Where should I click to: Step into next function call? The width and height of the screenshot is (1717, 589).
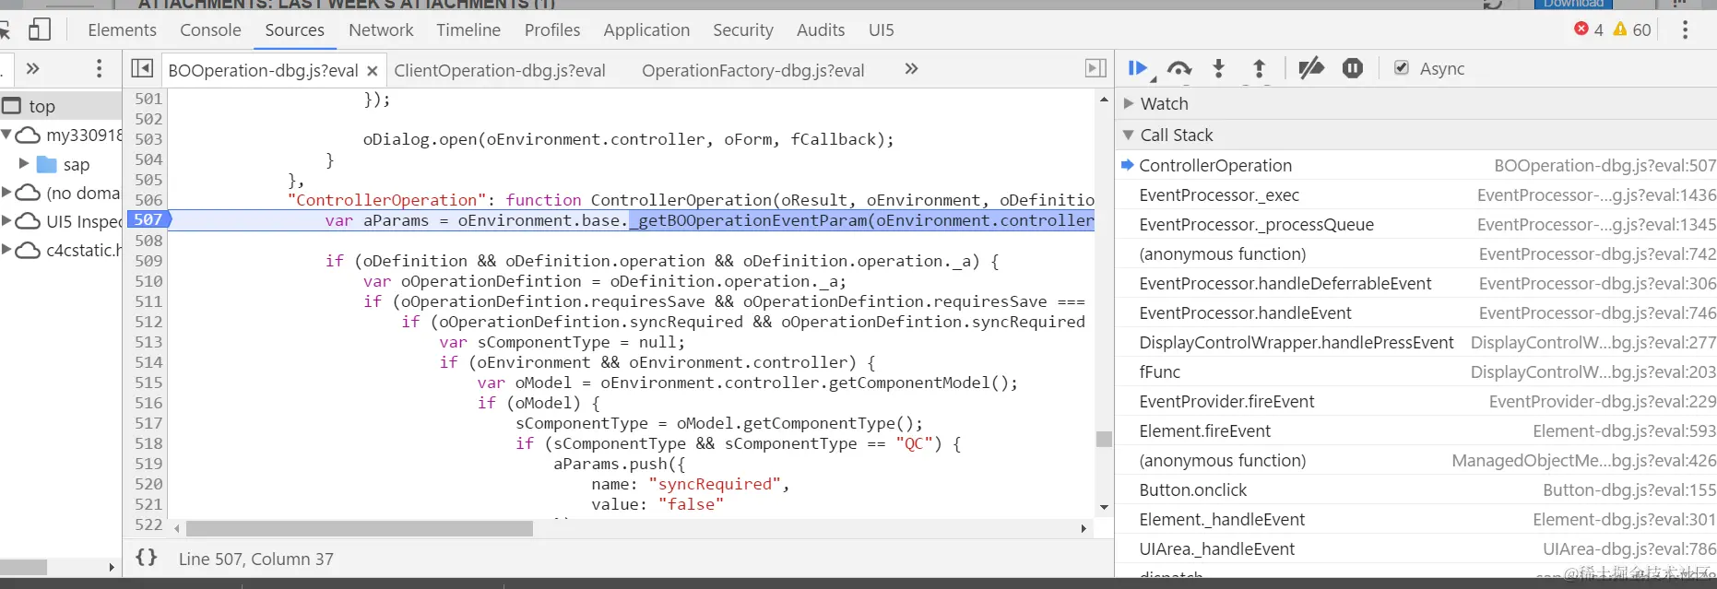click(x=1218, y=68)
